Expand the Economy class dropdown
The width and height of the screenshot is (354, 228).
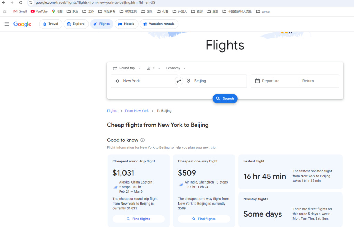click(176, 68)
